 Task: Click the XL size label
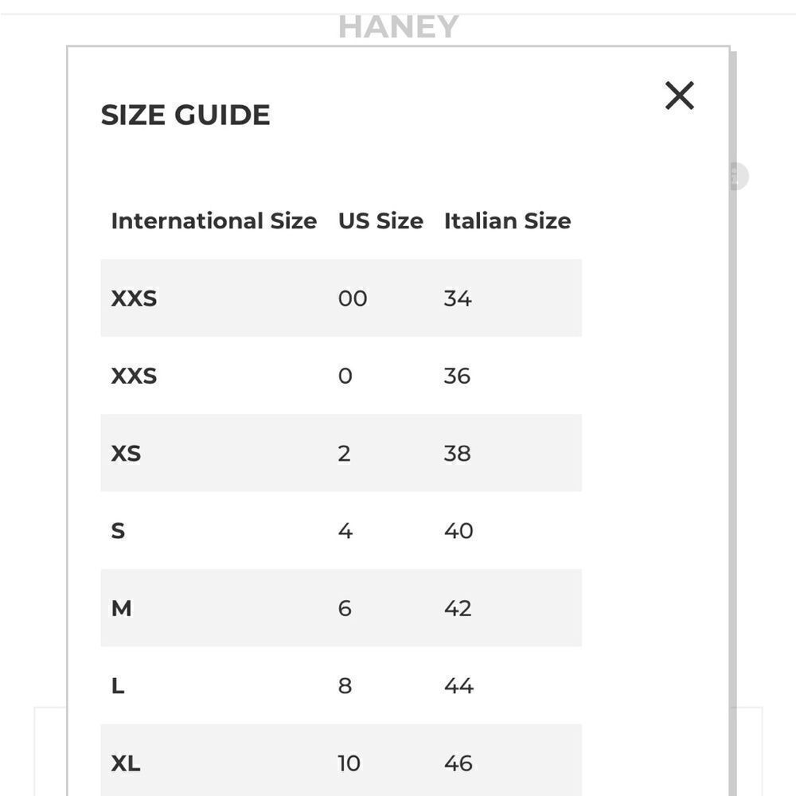[126, 763]
